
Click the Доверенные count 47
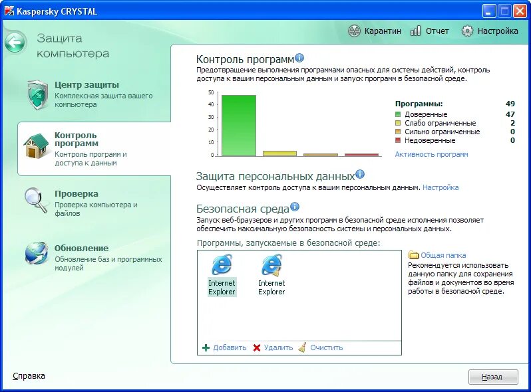coord(510,114)
